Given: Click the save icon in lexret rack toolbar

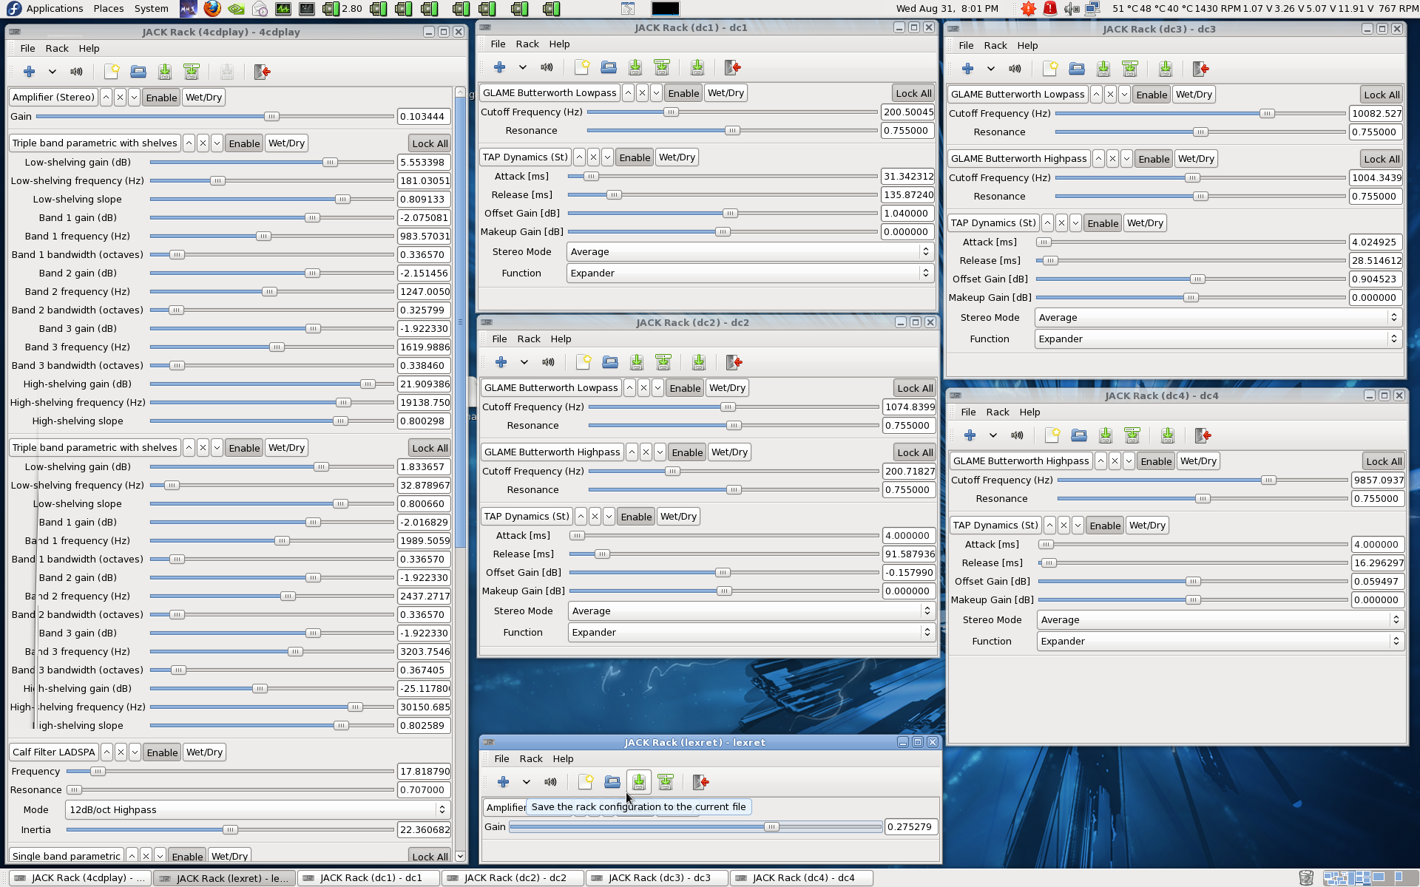Looking at the screenshot, I should 639,782.
